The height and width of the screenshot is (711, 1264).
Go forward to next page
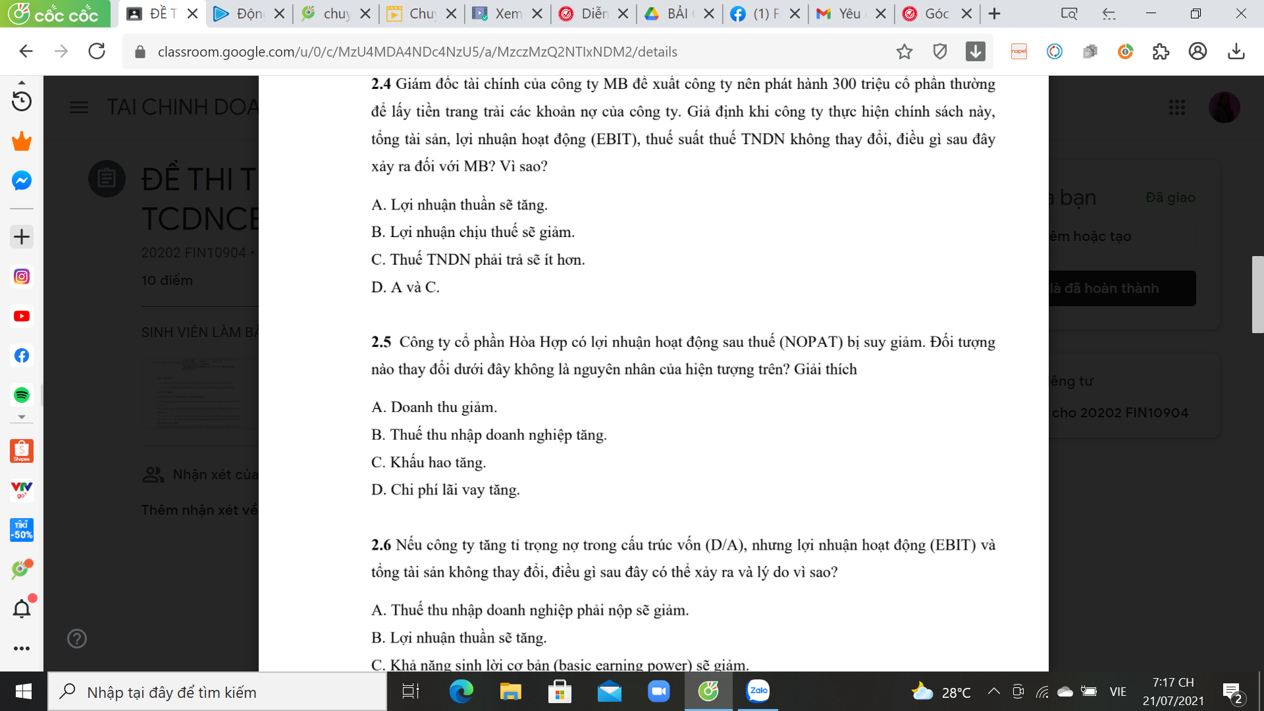tap(61, 51)
